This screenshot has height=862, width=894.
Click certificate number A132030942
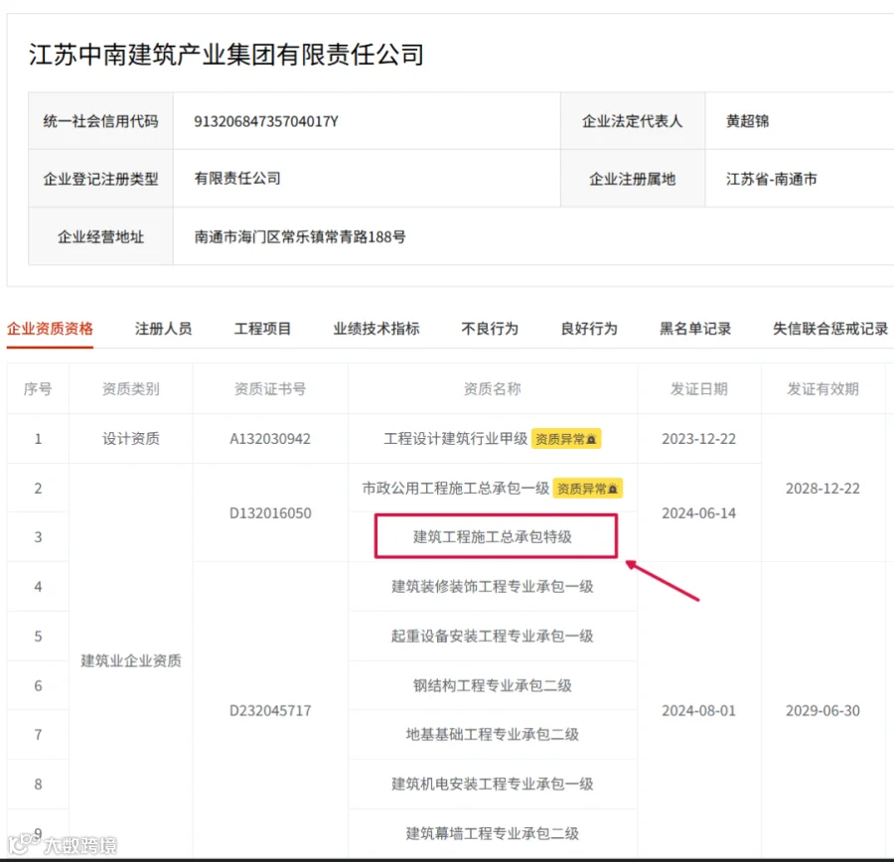(x=270, y=439)
